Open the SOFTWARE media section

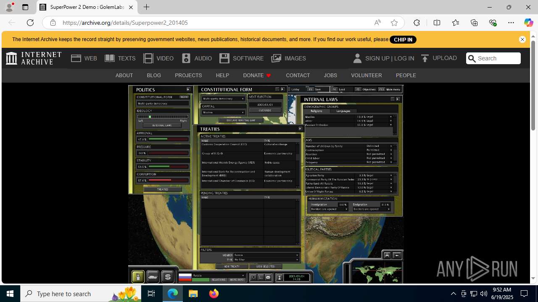click(x=242, y=58)
